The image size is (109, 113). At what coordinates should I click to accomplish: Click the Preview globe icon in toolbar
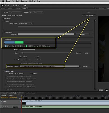pos(25,5)
